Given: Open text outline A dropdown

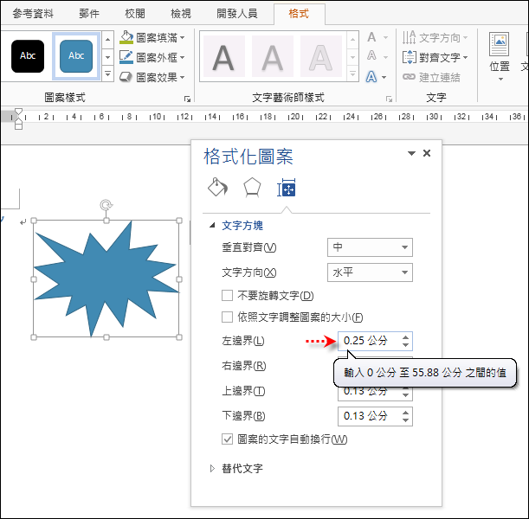Looking at the screenshot, I should click(385, 57).
